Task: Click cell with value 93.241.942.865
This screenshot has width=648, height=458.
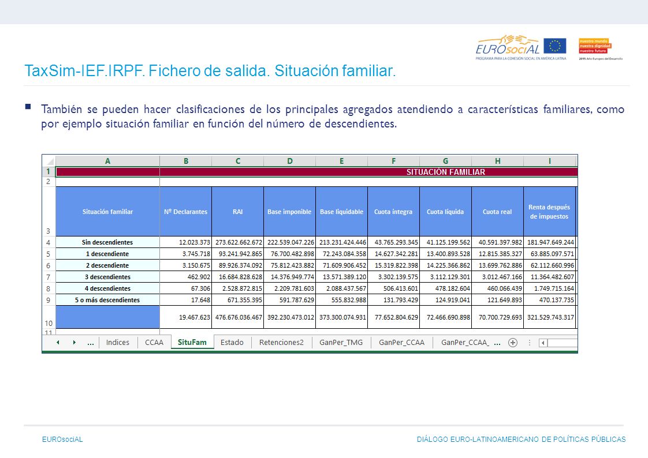Action: coord(237,254)
